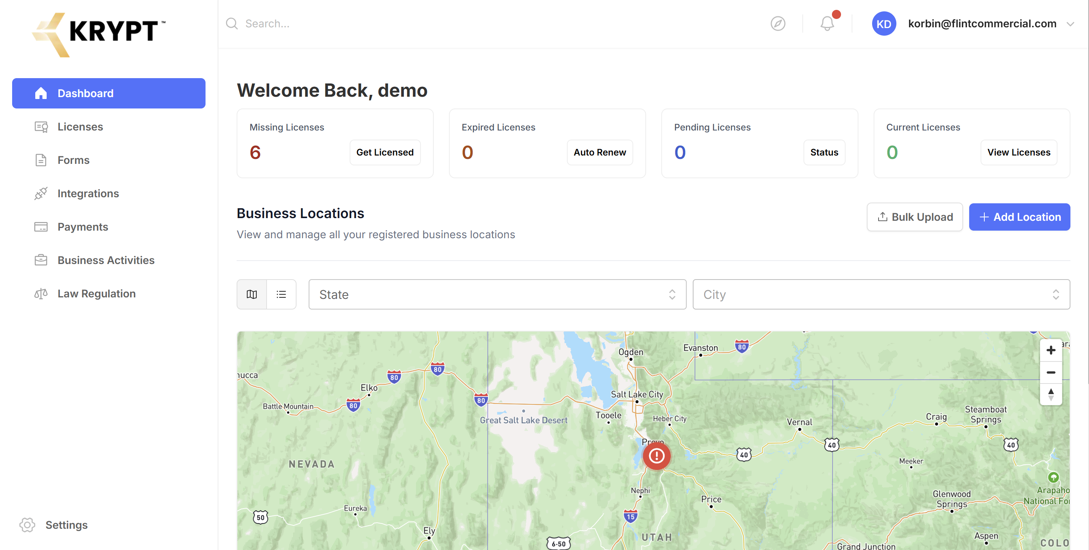Viewport: 1089px width, 550px height.
Task: Open Law Regulation page
Action: click(109, 293)
